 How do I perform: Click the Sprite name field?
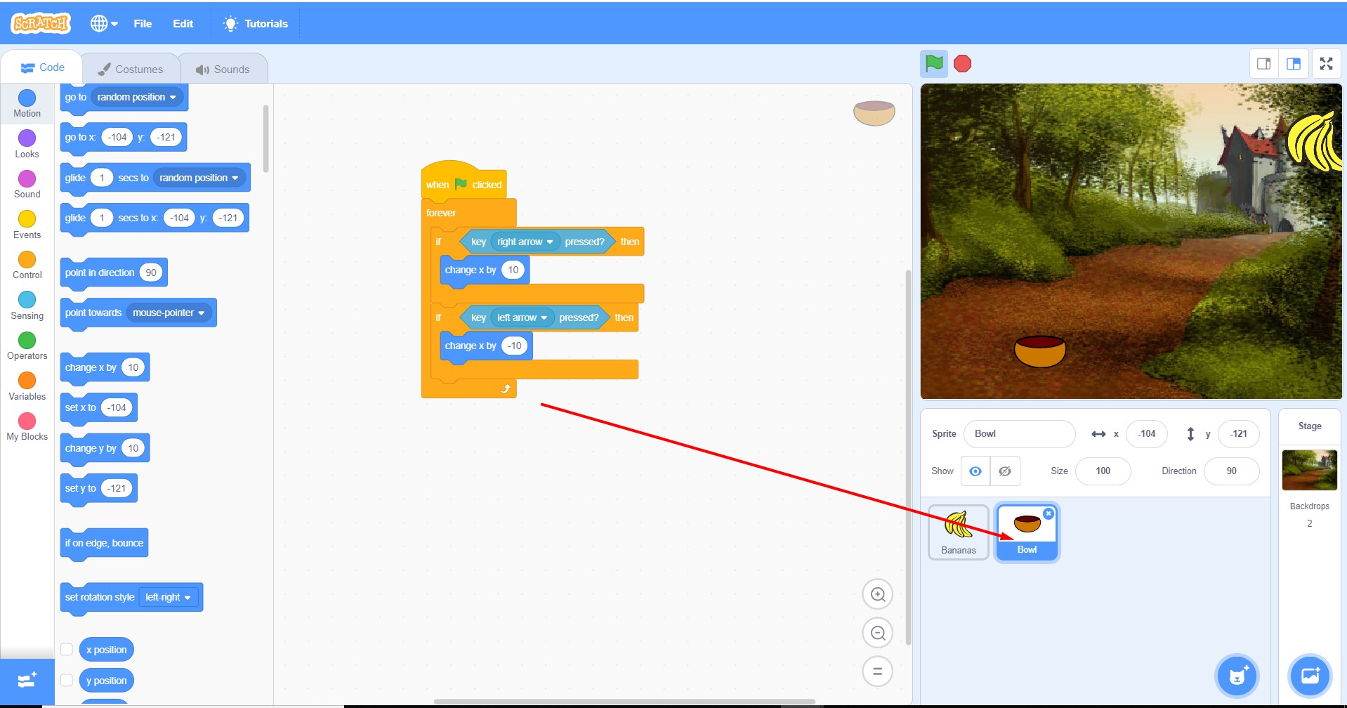pyautogui.click(x=1019, y=434)
